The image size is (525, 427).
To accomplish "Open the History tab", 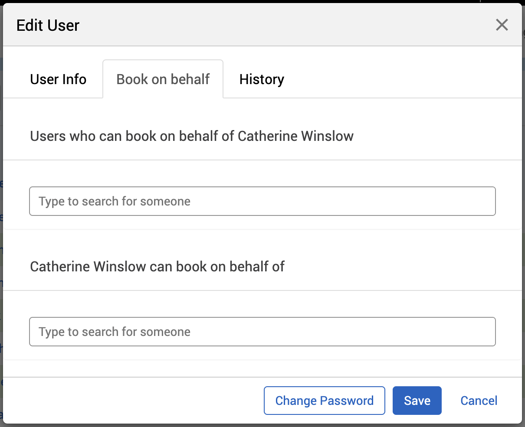I will pyautogui.click(x=262, y=79).
